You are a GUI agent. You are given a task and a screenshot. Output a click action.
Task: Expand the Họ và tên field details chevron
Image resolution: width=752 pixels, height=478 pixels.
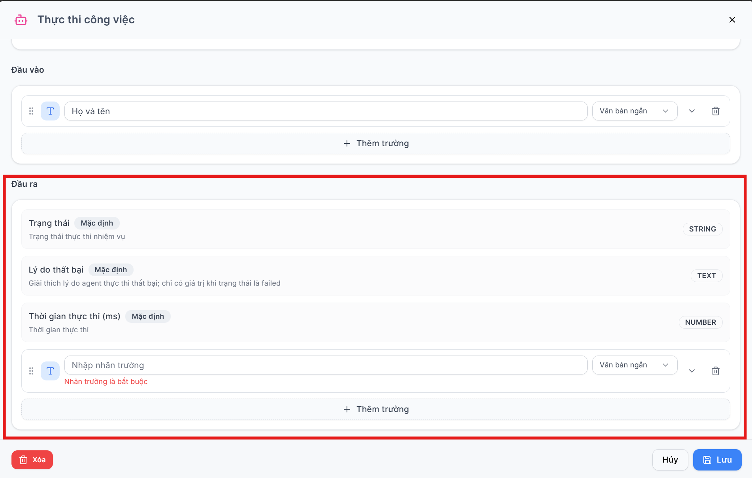point(692,111)
